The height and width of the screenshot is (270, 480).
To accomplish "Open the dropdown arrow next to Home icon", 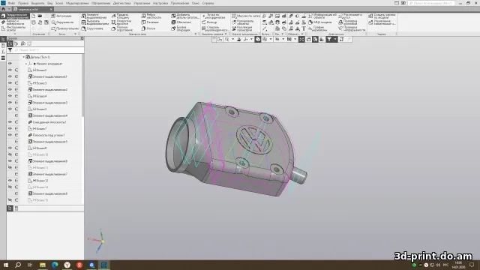I will coord(9,9).
